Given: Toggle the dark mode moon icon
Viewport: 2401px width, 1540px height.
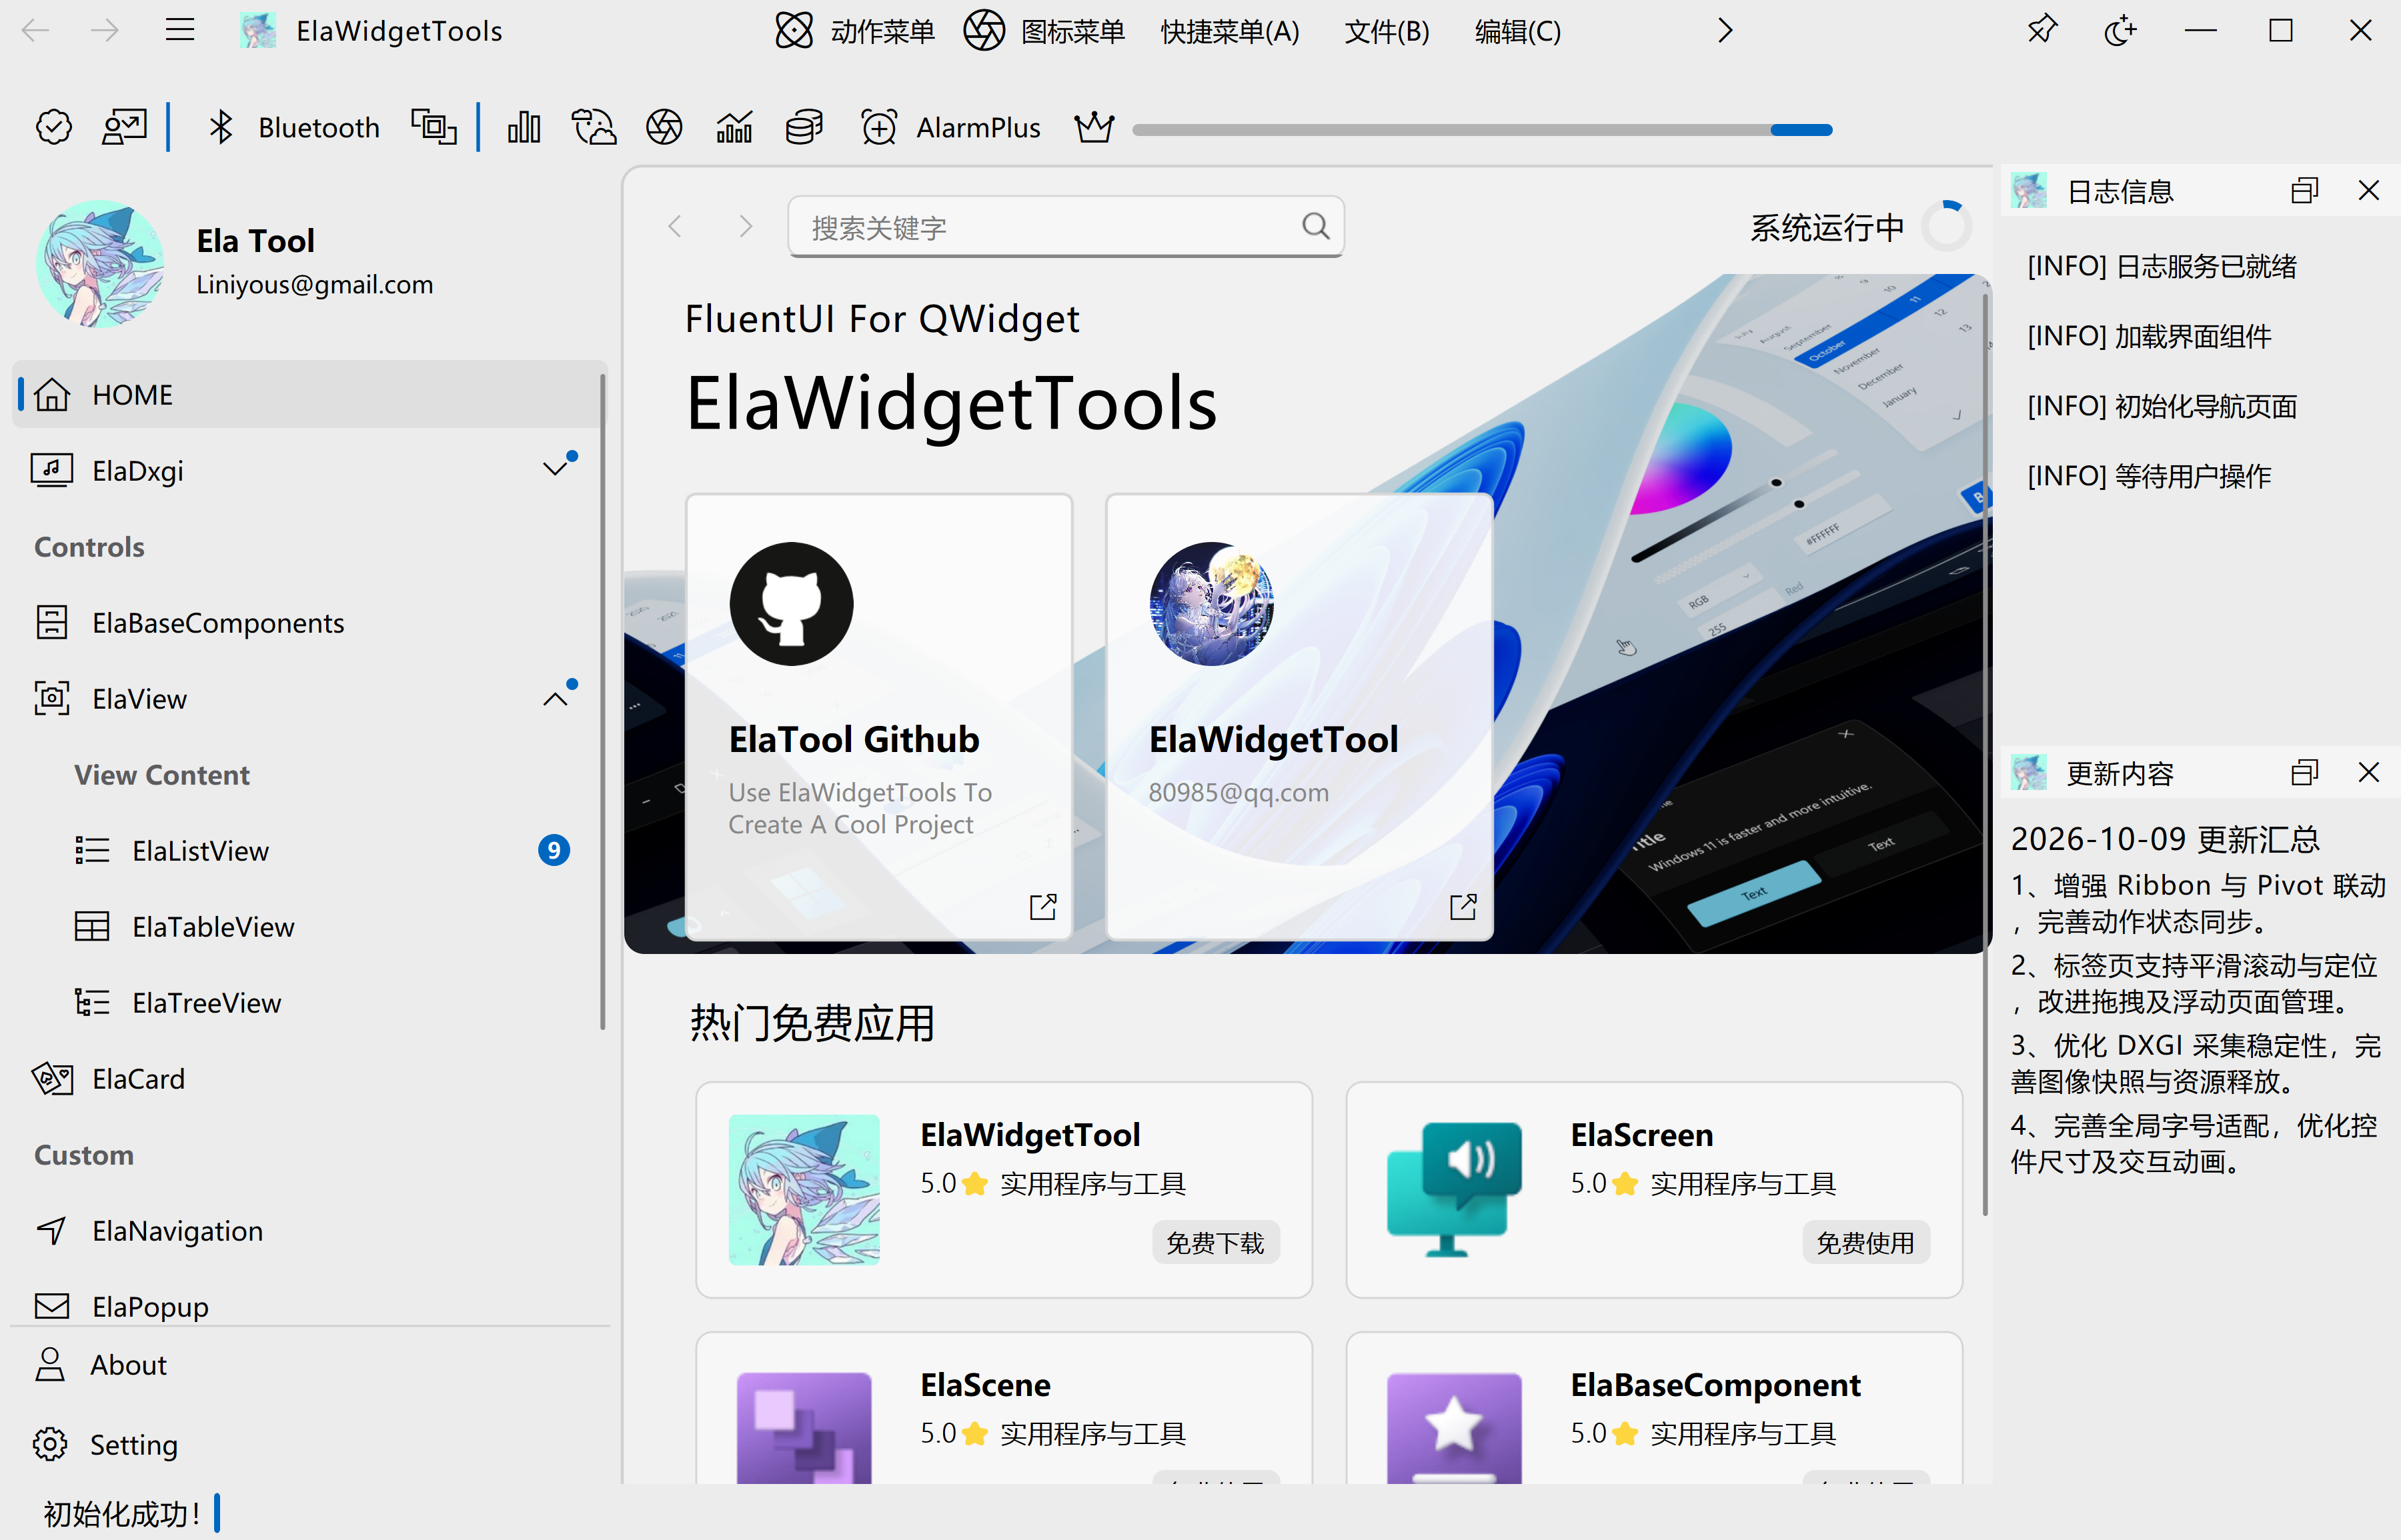Looking at the screenshot, I should pos(2121,30).
